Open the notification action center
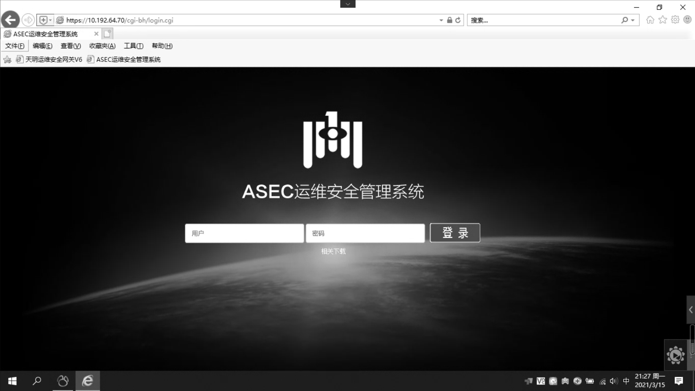This screenshot has height=391, width=695. (x=679, y=381)
